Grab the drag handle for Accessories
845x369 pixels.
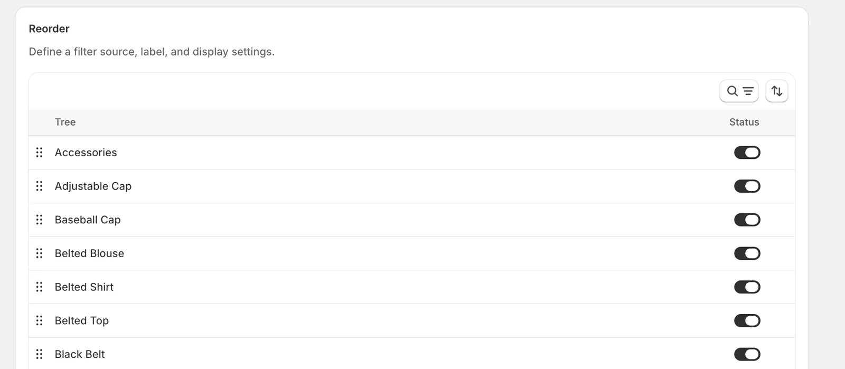tap(39, 153)
